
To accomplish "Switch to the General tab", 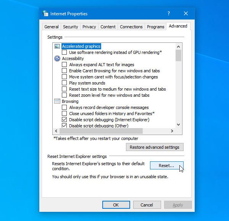I will 52,27.
